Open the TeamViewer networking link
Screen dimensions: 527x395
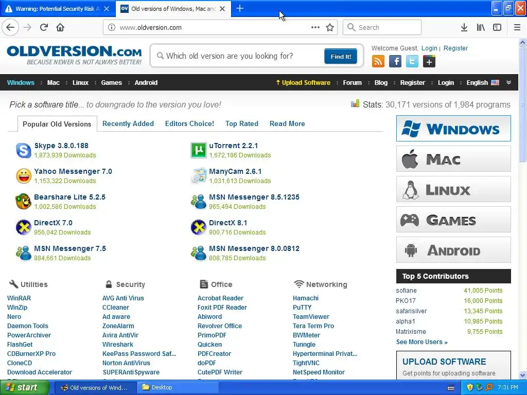click(311, 316)
